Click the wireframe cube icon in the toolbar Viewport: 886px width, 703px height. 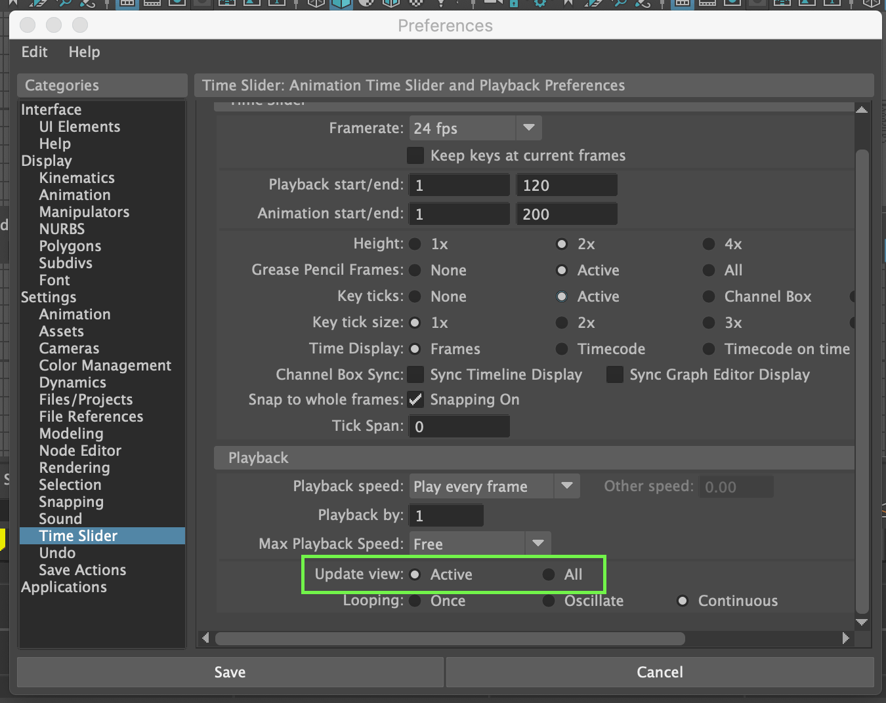[x=316, y=5]
